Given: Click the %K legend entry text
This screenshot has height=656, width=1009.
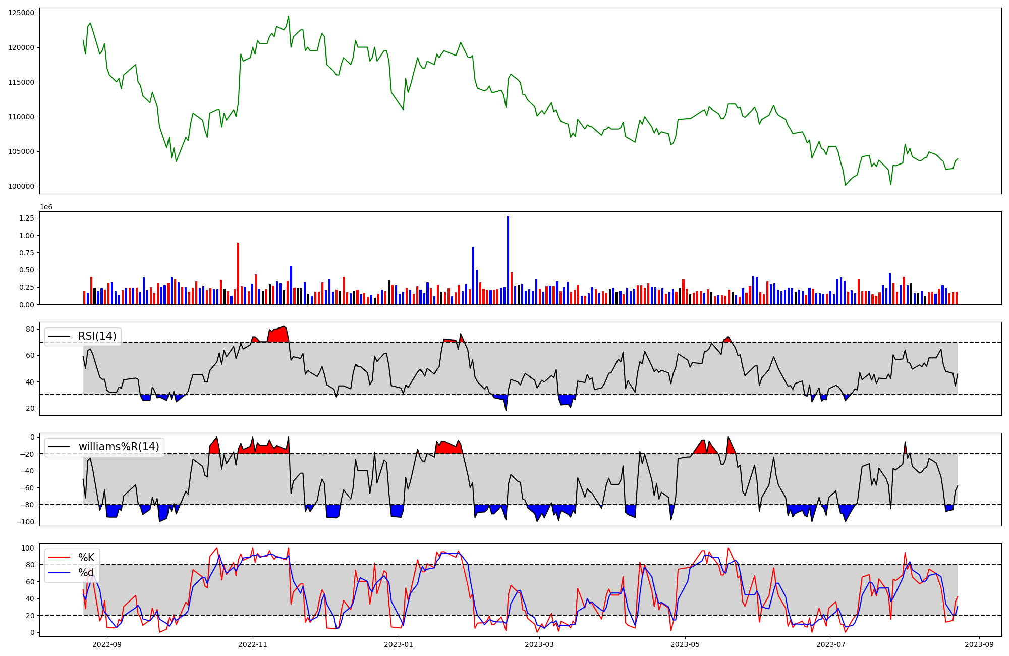Looking at the screenshot, I should click(x=86, y=558).
